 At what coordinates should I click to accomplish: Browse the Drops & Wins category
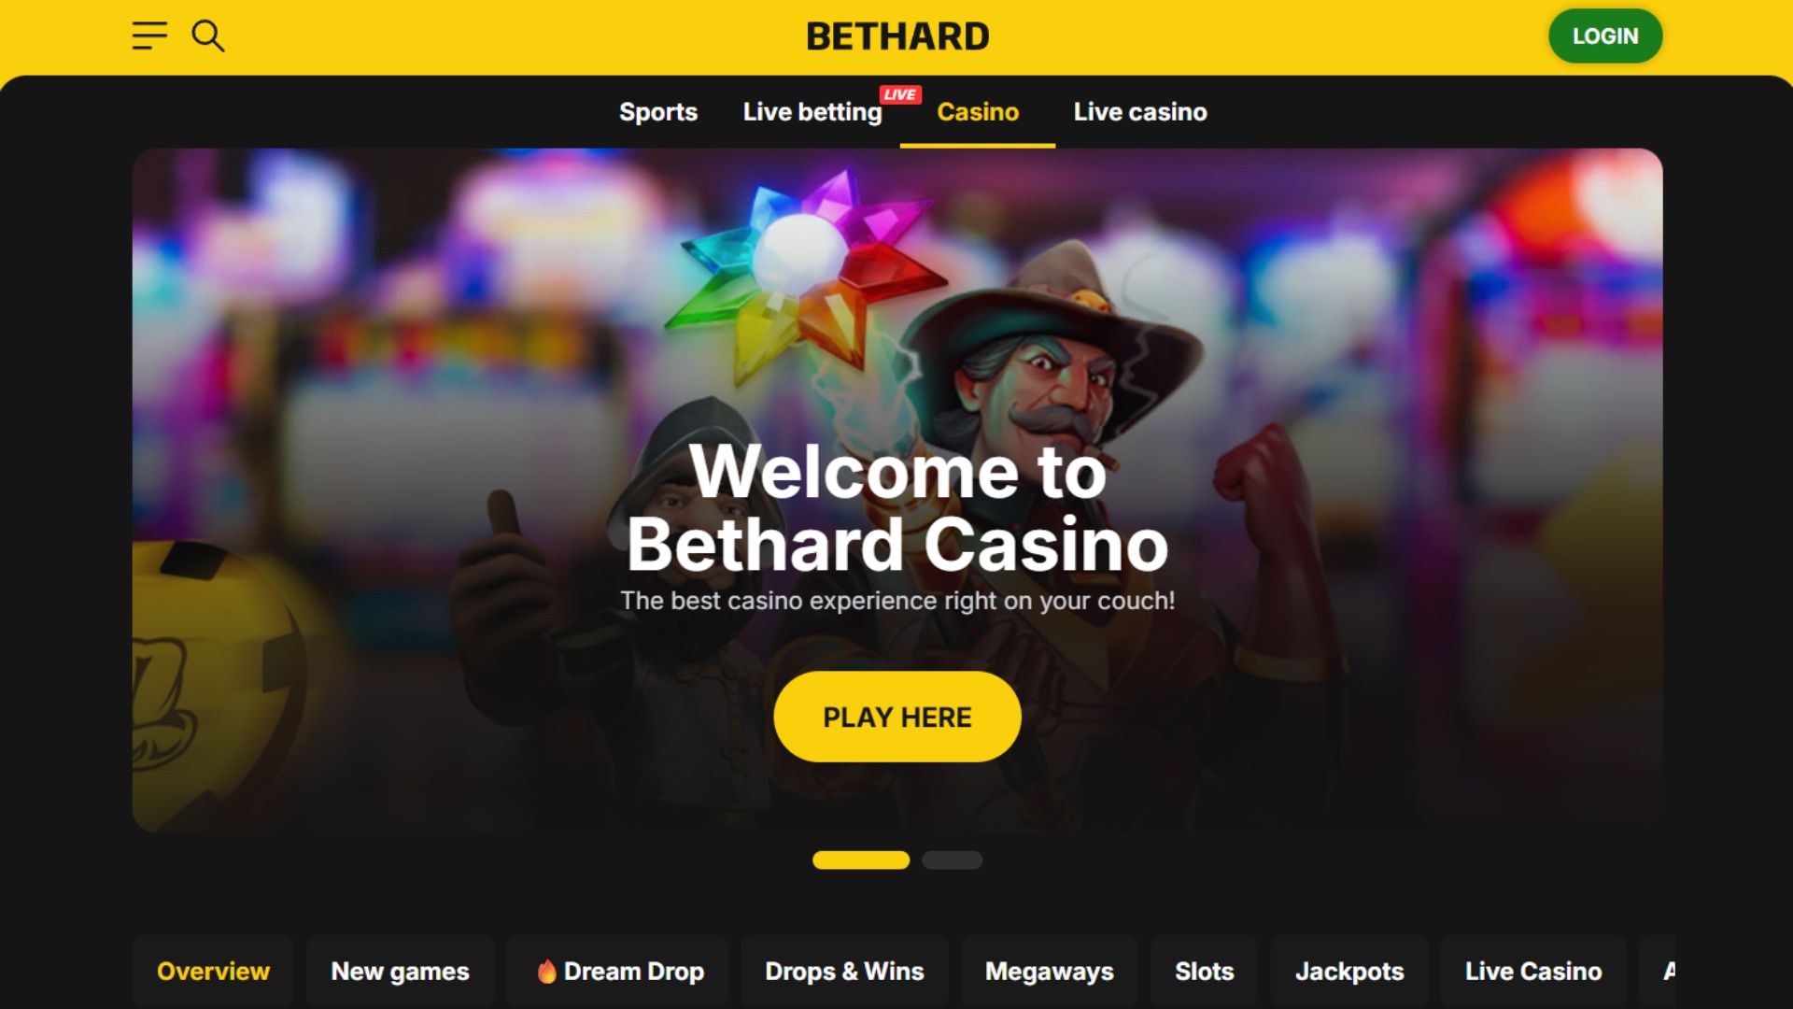844,972
